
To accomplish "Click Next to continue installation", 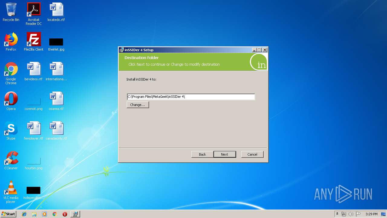I will (x=225, y=154).
